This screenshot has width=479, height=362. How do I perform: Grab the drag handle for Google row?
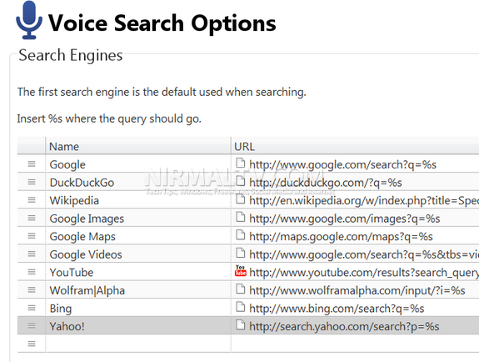tap(32, 164)
